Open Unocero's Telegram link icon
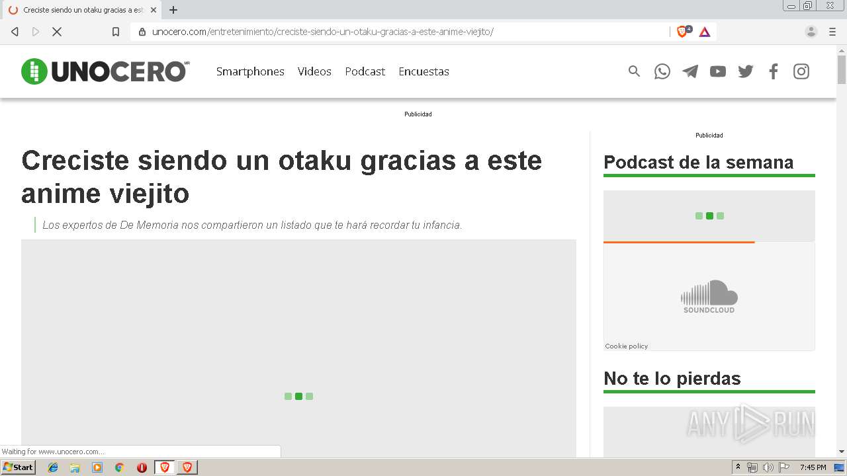The image size is (847, 476). (690, 71)
